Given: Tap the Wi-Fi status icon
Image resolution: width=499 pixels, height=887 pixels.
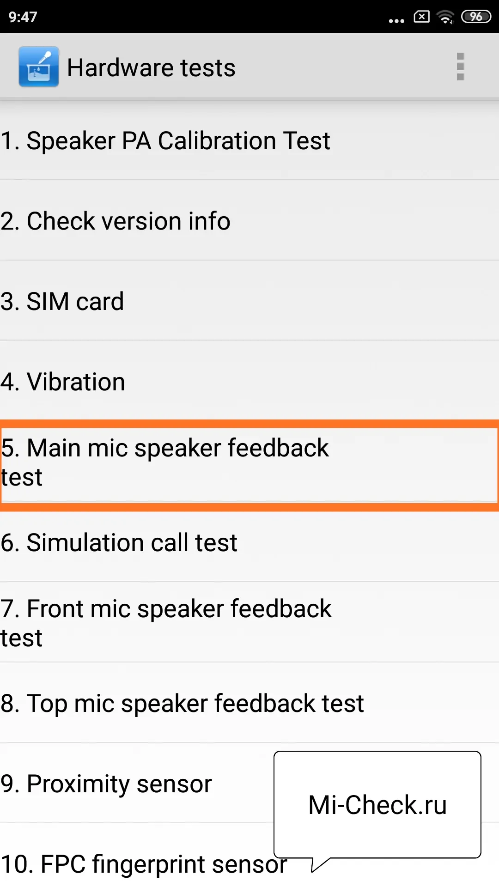Looking at the screenshot, I should (445, 17).
